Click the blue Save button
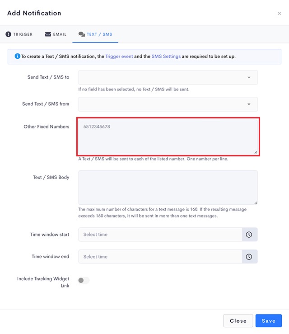The width and height of the screenshot is (289, 334). 269,321
